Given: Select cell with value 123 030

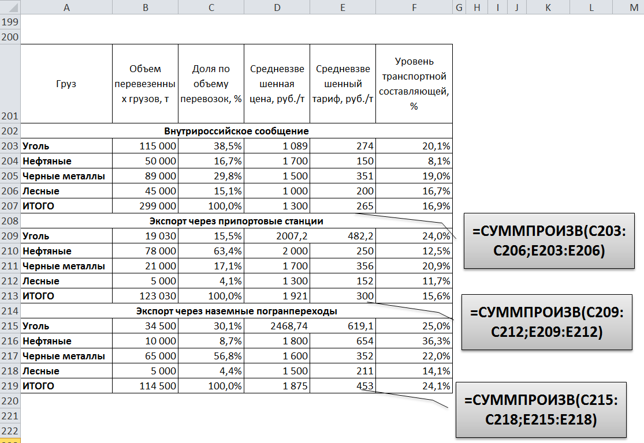Looking at the screenshot, I should click(146, 296).
